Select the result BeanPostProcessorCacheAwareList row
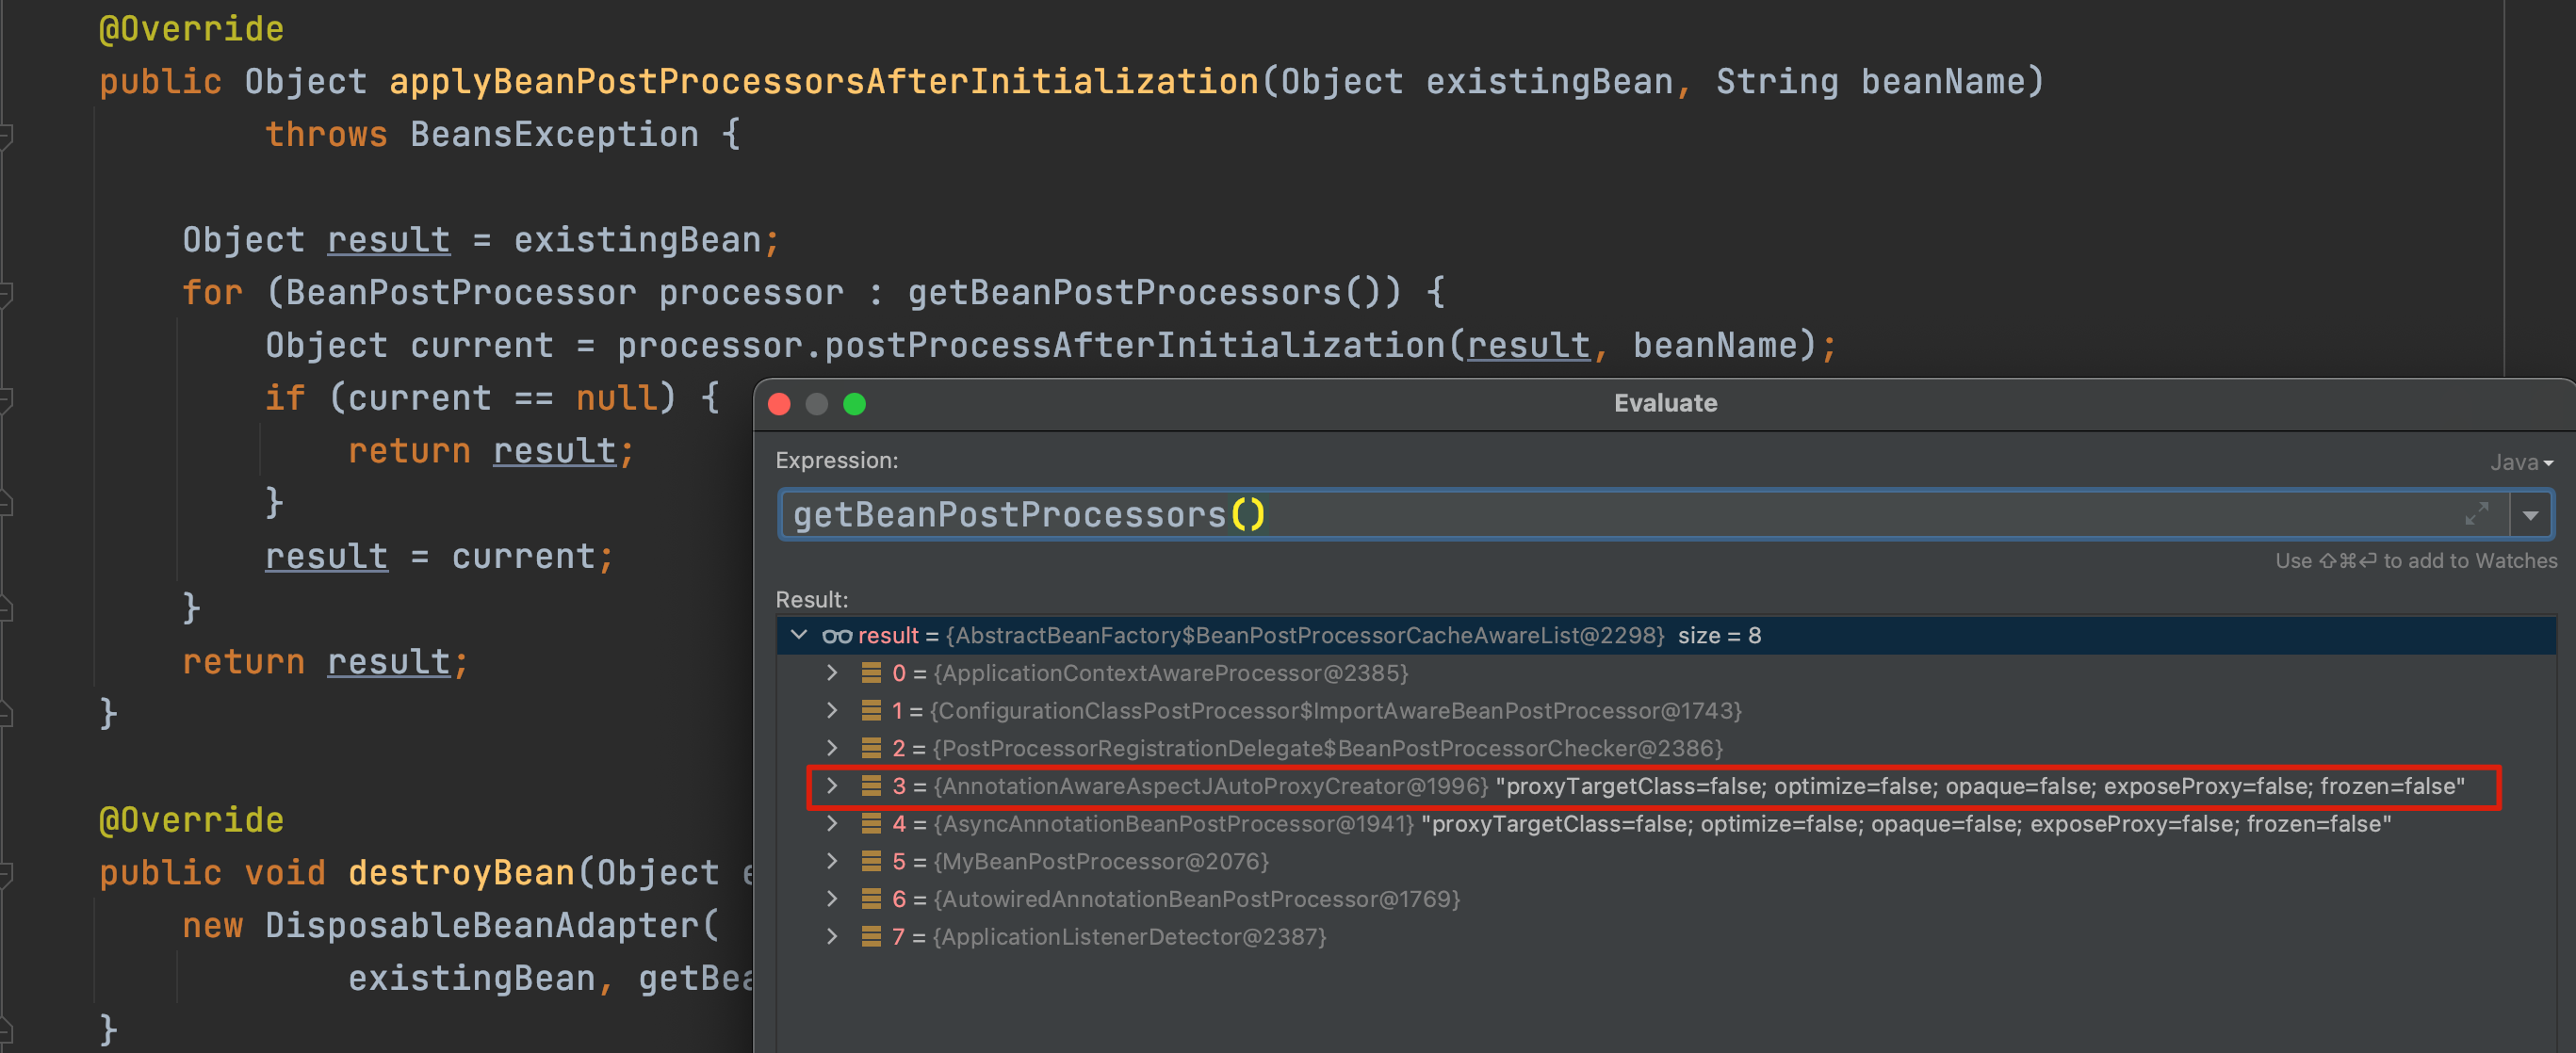2576x1053 pixels. coord(1666,635)
